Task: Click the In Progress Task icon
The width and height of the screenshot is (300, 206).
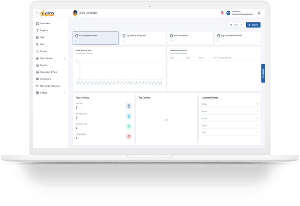Action: coord(128,116)
